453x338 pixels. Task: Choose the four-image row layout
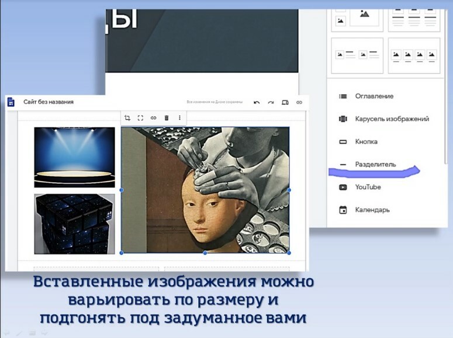tap(414, 55)
